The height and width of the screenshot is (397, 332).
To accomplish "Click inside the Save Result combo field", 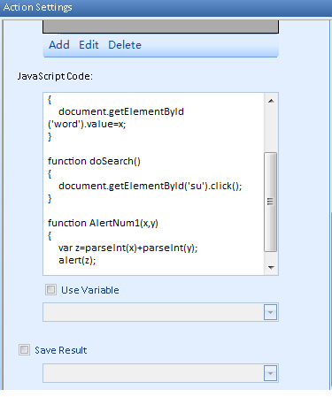I will coord(153,373).
